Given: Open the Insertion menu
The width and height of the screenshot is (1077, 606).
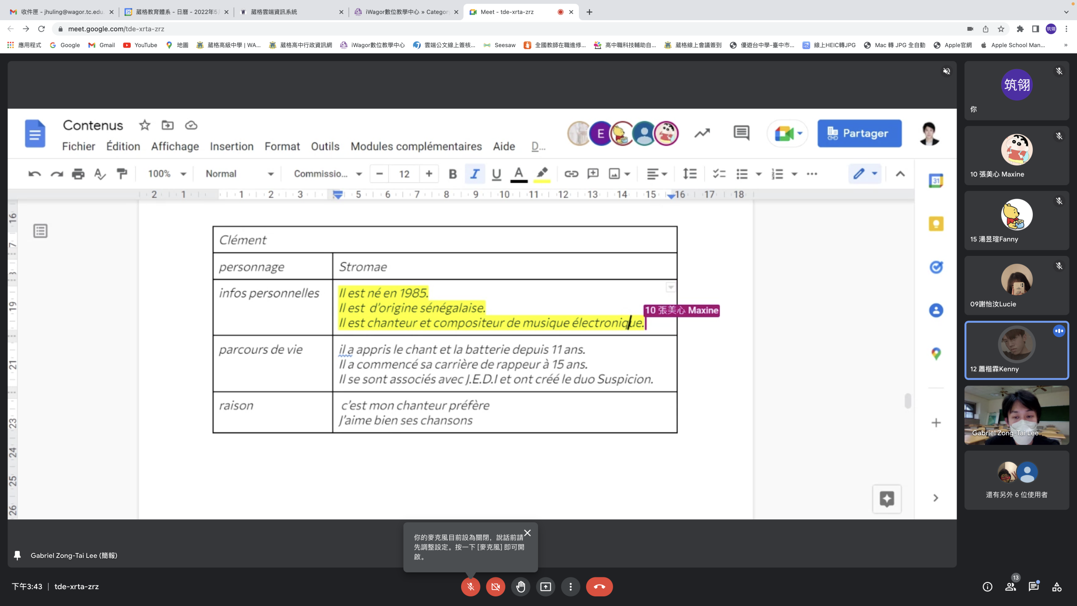Looking at the screenshot, I should (231, 146).
